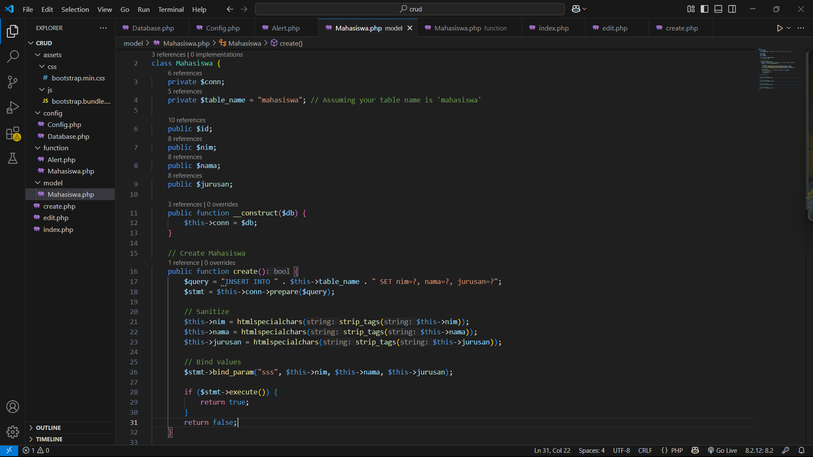The image size is (813, 457).
Task: Expand the TIMELINE section
Action: 49,439
